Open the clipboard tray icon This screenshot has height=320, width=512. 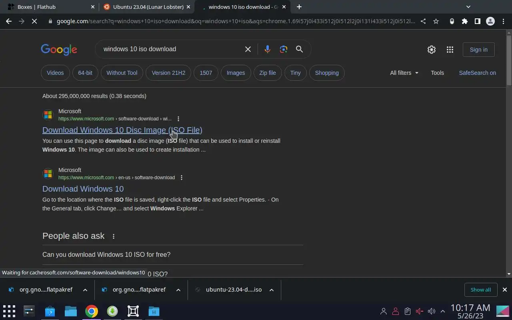click(x=408, y=311)
